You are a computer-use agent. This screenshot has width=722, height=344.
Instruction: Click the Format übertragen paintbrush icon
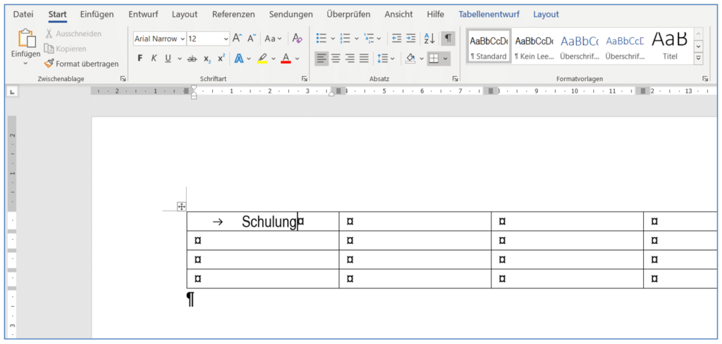point(49,63)
